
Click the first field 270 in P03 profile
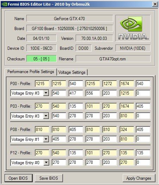42,106
